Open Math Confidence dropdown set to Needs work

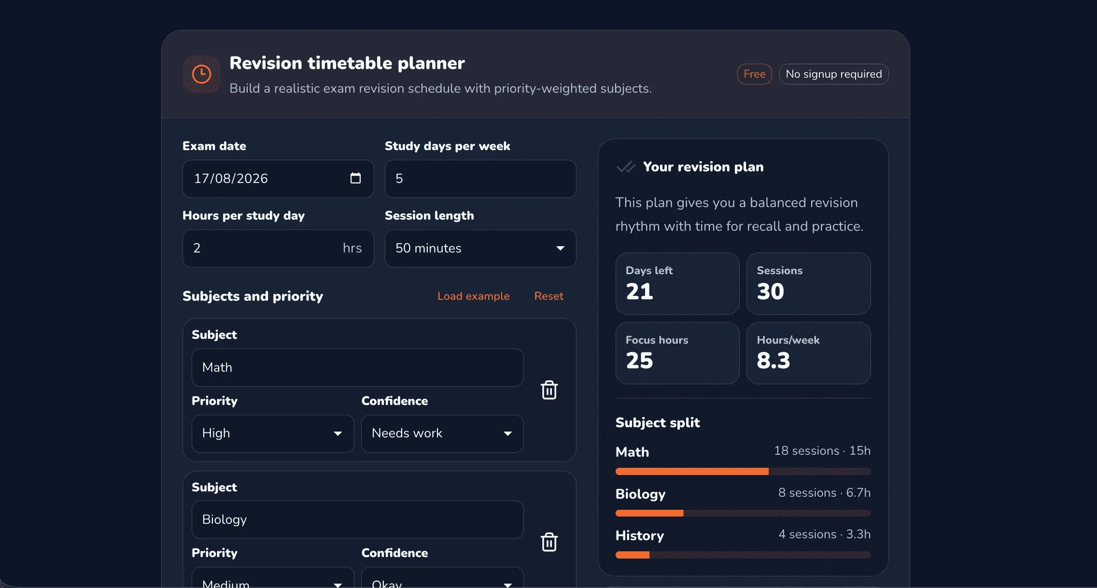click(x=442, y=434)
